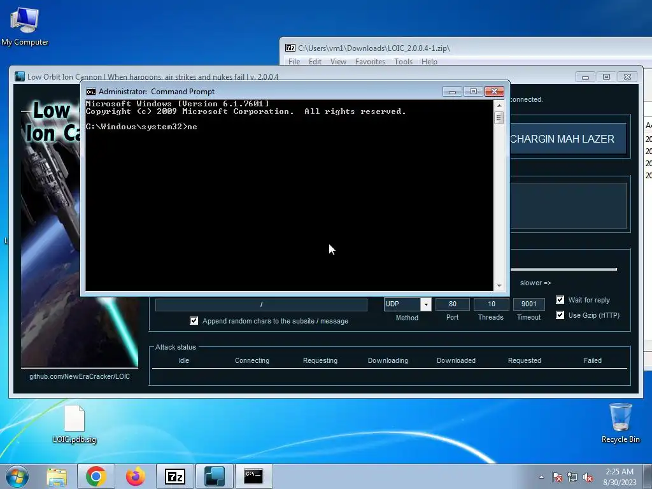Click the "Downloading" status column
This screenshot has width=652, height=489.
pyautogui.click(x=388, y=360)
